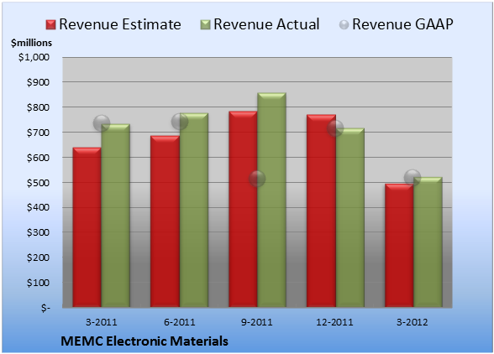Click the 9-2011 quarter label
Screen dimensions: 494x354
pos(257,322)
